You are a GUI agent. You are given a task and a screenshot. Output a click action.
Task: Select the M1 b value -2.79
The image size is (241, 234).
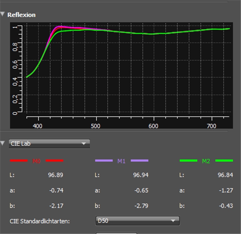[x=141, y=206]
